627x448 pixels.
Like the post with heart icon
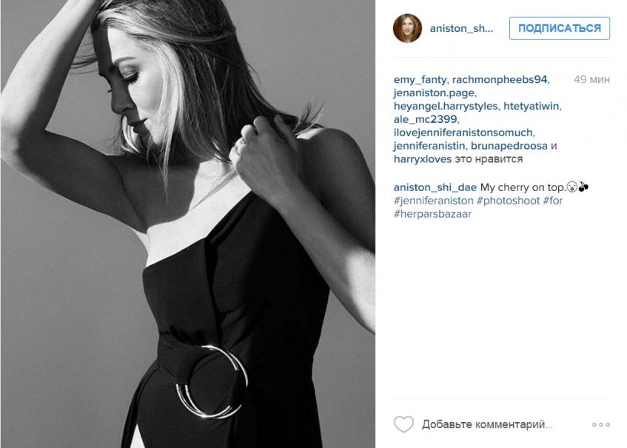pyautogui.click(x=403, y=424)
